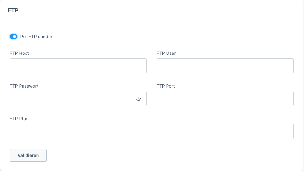The width and height of the screenshot is (304, 171).
Task: Show the FTP password via eye icon
Action: [x=139, y=99]
